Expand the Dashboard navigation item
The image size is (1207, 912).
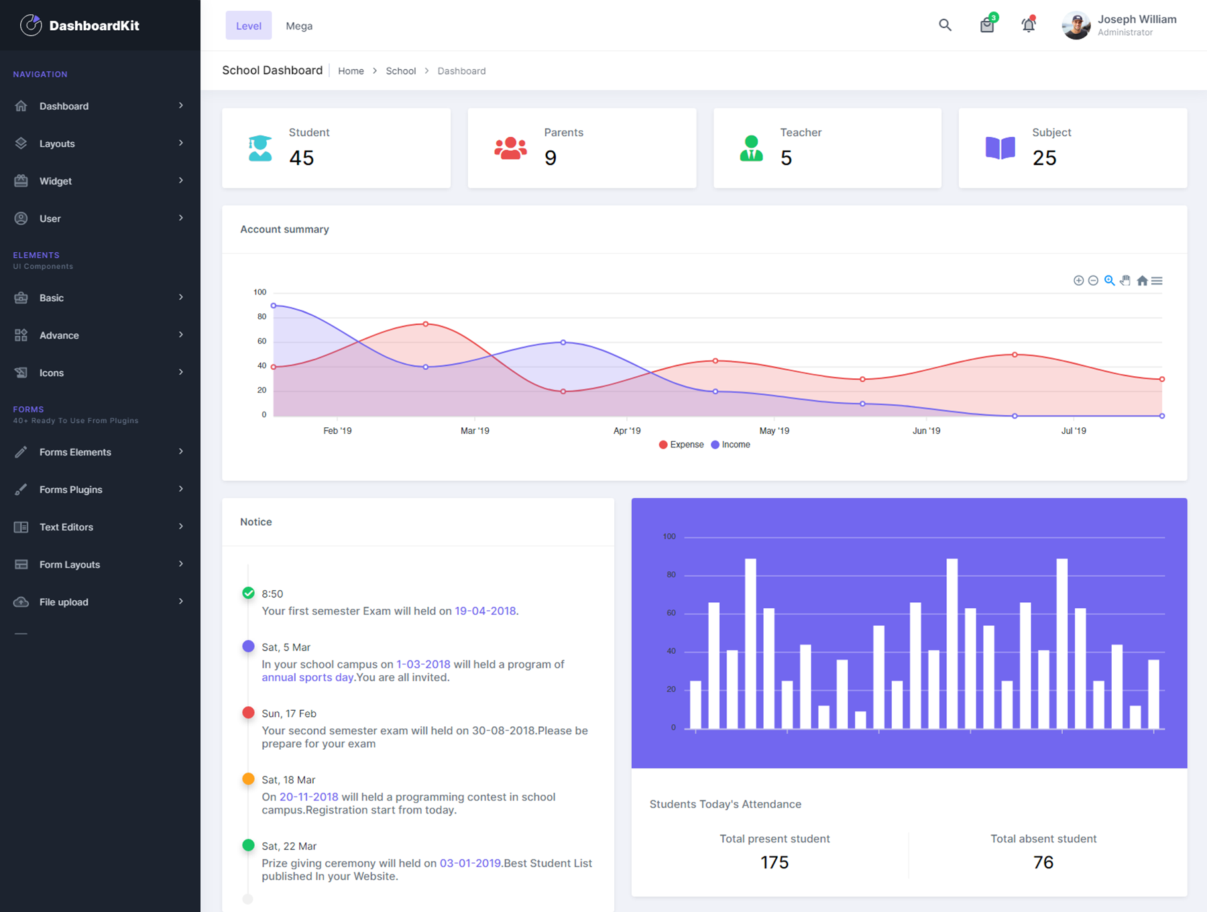(x=100, y=105)
